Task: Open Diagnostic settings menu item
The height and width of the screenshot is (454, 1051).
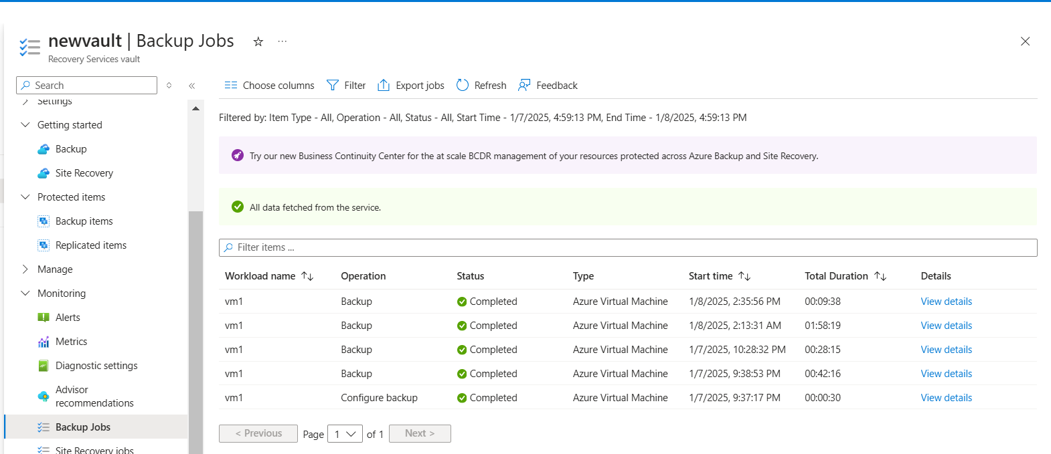Action: tap(96, 366)
